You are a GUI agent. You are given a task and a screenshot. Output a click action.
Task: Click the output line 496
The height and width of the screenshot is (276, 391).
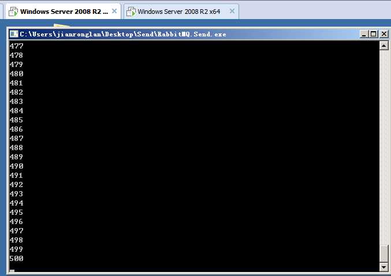pos(16,222)
